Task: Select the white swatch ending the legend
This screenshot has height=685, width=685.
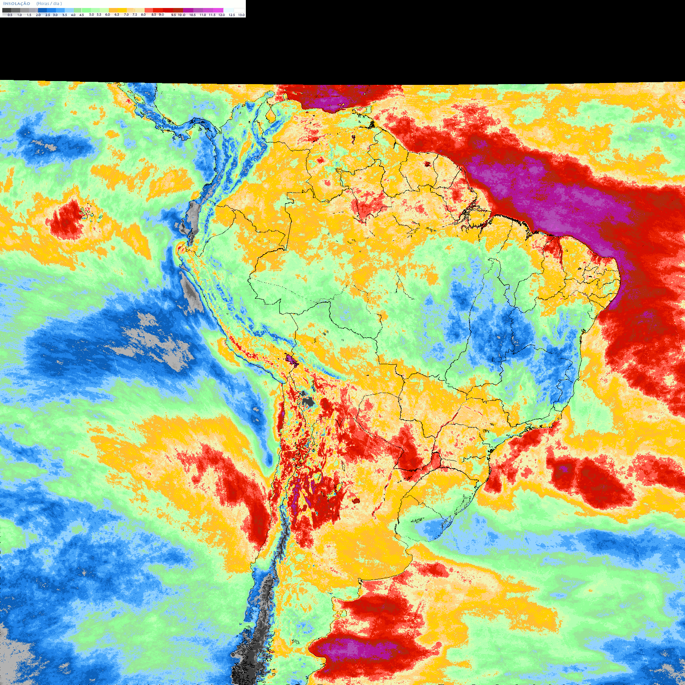Action: 239,10
